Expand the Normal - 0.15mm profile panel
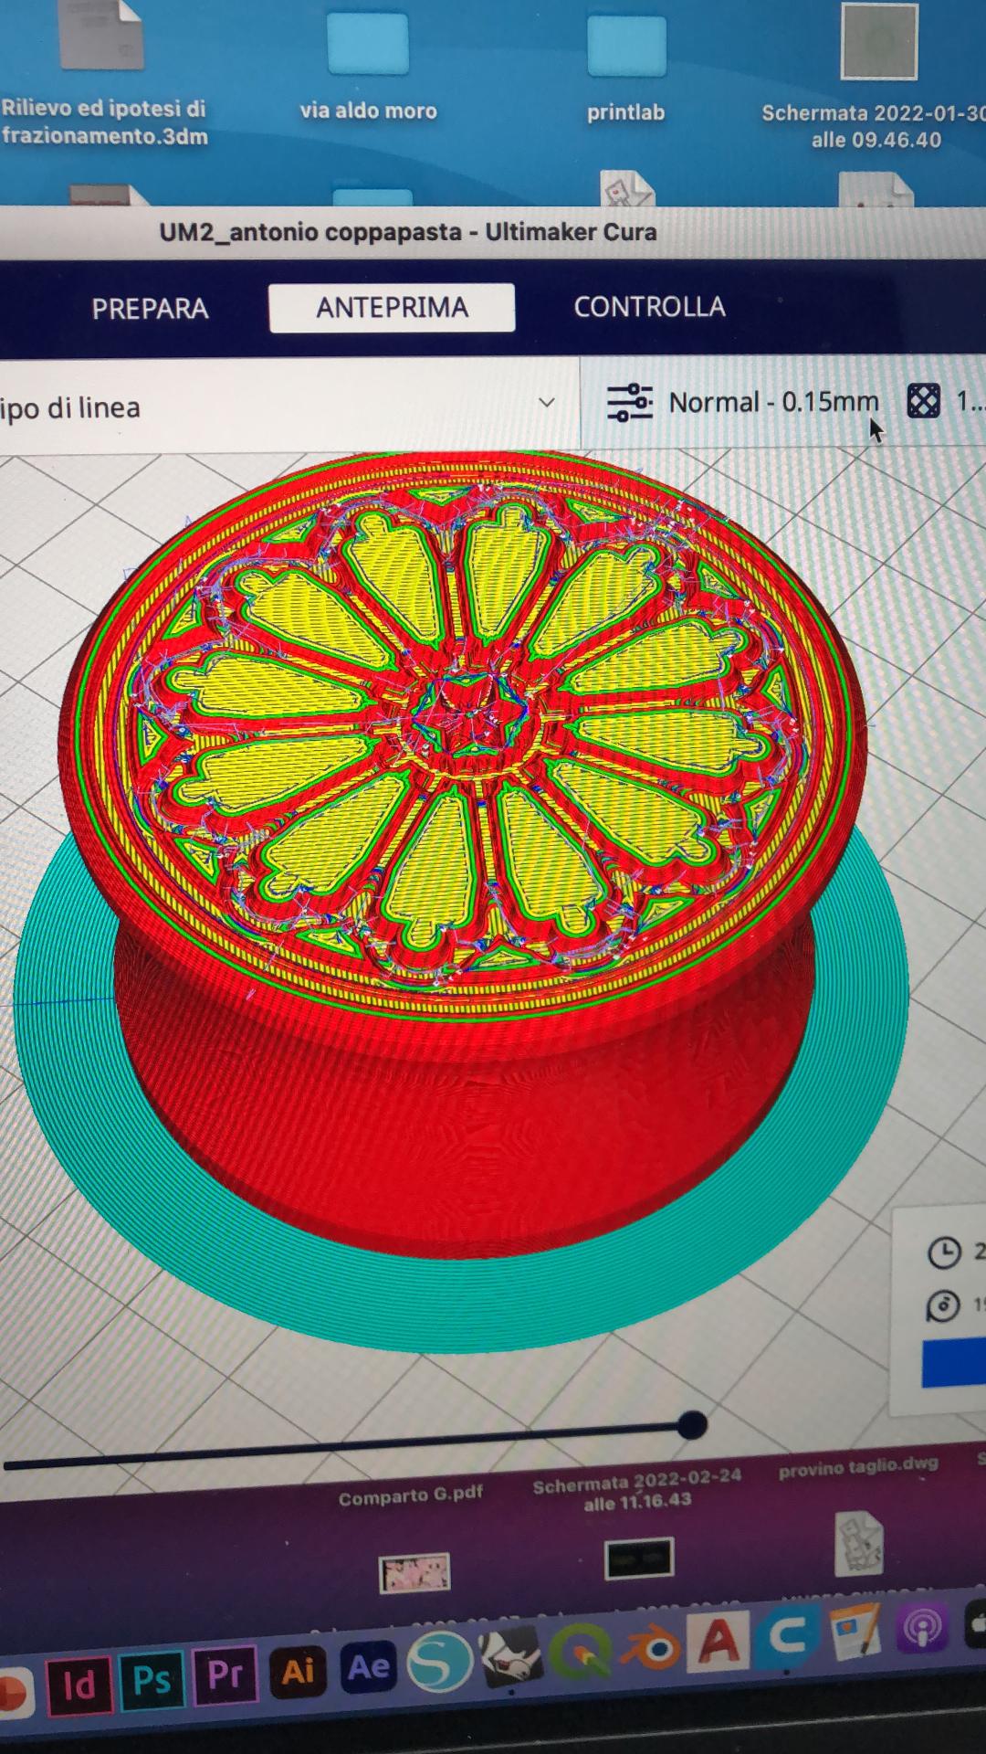This screenshot has height=1754, width=986. coord(773,402)
